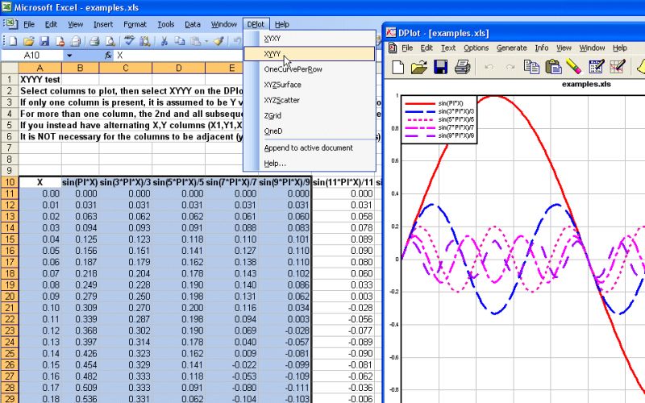Click the Excel workbook icon beside File menu
The width and height of the screenshot is (645, 403).
click(11, 24)
